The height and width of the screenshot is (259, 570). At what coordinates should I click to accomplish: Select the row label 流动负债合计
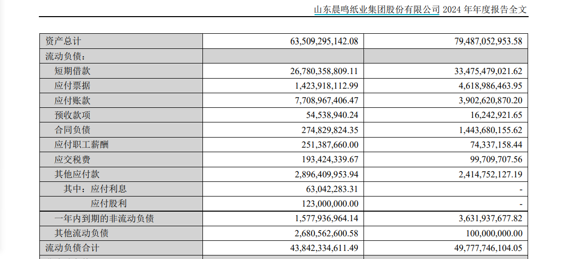[72, 248]
